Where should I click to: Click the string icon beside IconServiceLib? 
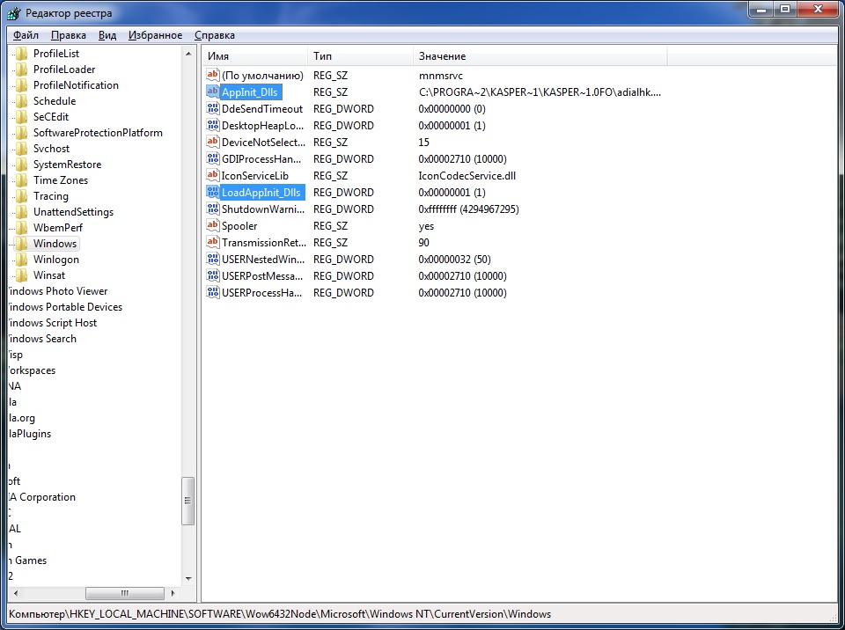pos(213,175)
